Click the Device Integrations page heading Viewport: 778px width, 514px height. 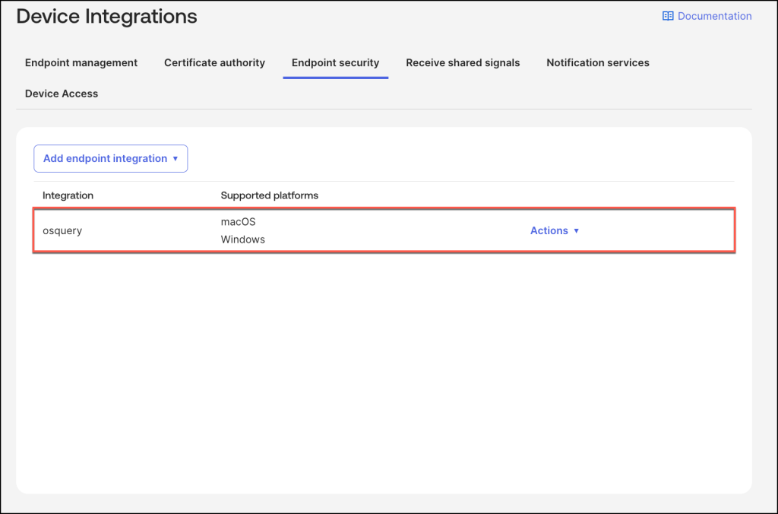click(106, 16)
